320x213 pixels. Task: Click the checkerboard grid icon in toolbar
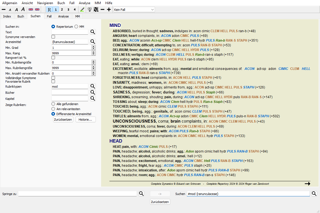pos(96,9)
